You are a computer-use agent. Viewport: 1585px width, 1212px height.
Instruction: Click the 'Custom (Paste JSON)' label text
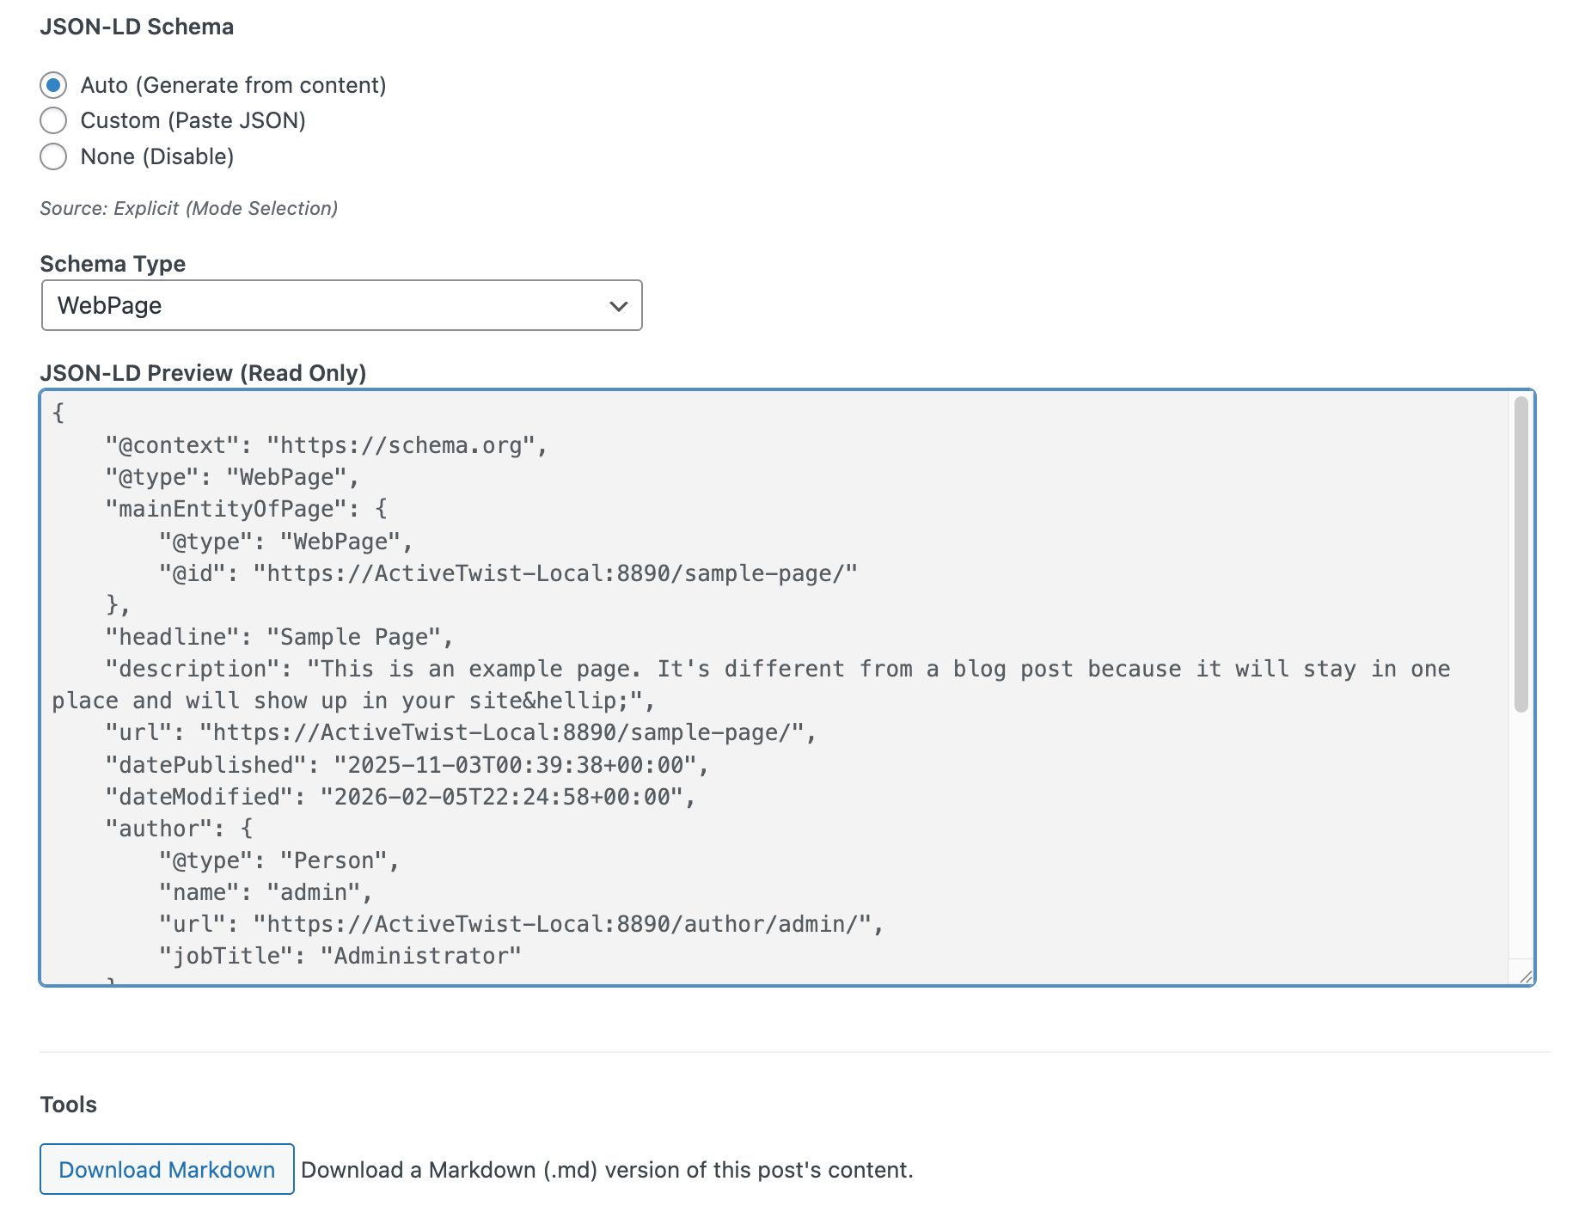[193, 120]
